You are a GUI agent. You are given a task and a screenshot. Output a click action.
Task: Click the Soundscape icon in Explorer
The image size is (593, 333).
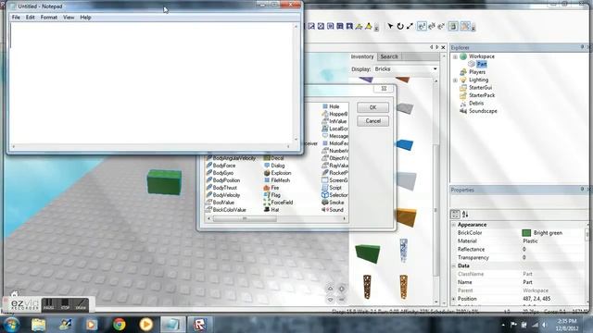pos(463,111)
